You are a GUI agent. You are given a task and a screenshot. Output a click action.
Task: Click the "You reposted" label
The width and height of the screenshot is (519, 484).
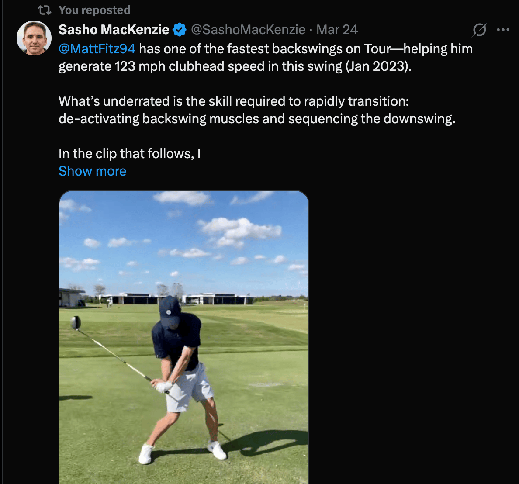(x=94, y=10)
